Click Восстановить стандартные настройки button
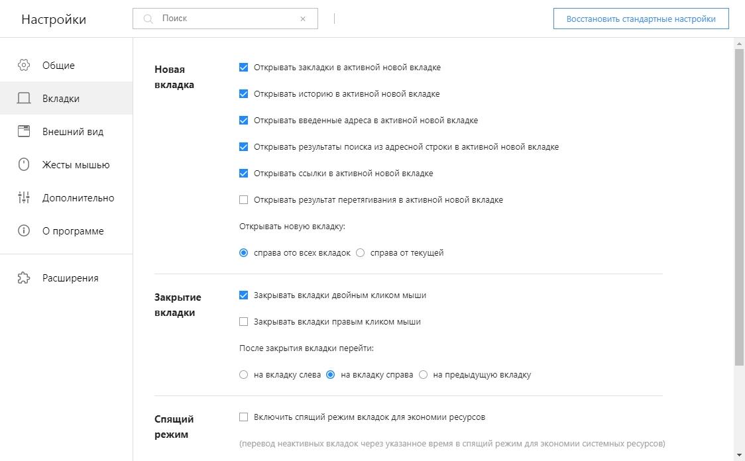The width and height of the screenshot is (745, 461). tap(641, 19)
